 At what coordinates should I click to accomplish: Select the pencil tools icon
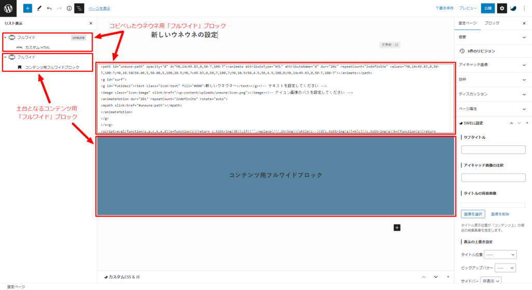[39, 8]
